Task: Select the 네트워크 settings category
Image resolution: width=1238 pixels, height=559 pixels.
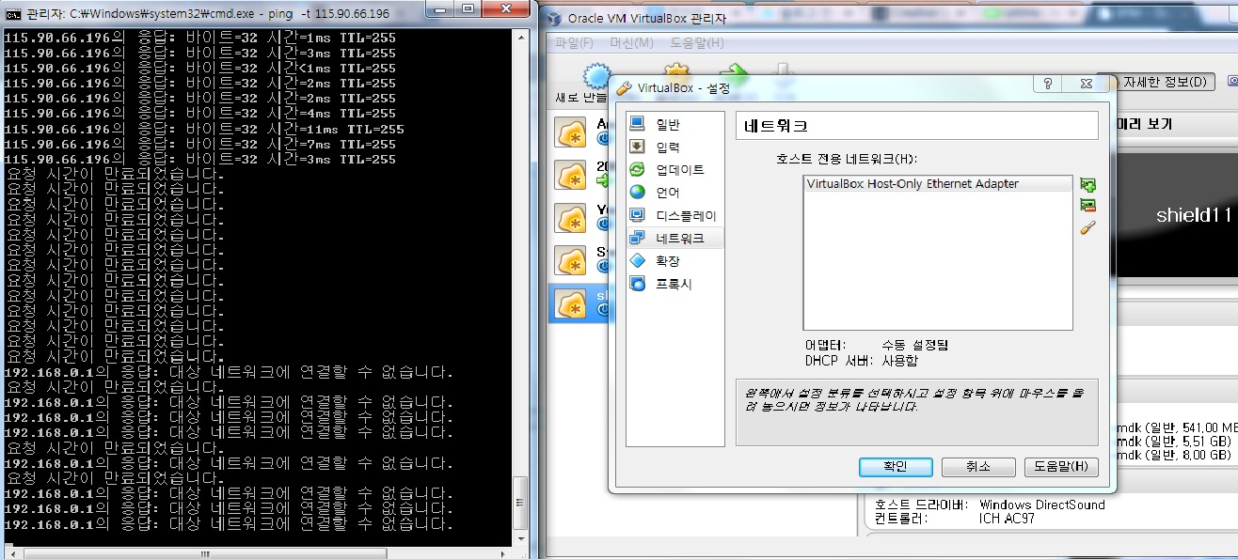Action: point(675,239)
